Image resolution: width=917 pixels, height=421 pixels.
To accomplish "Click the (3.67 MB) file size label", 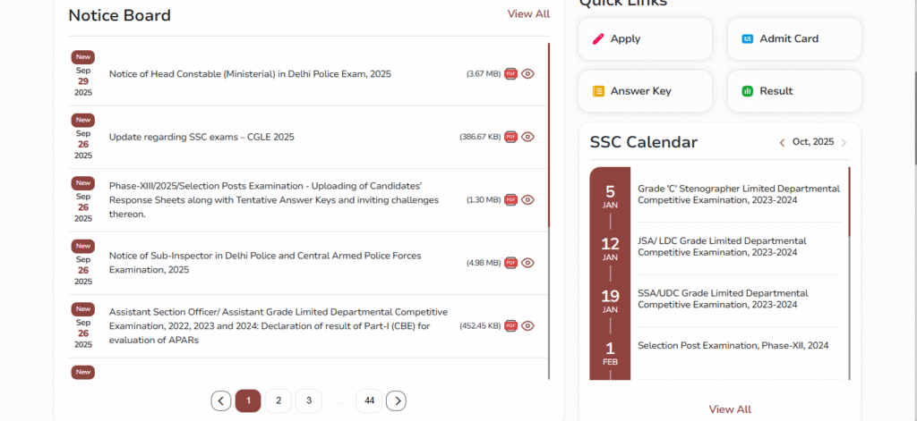I will click(484, 74).
